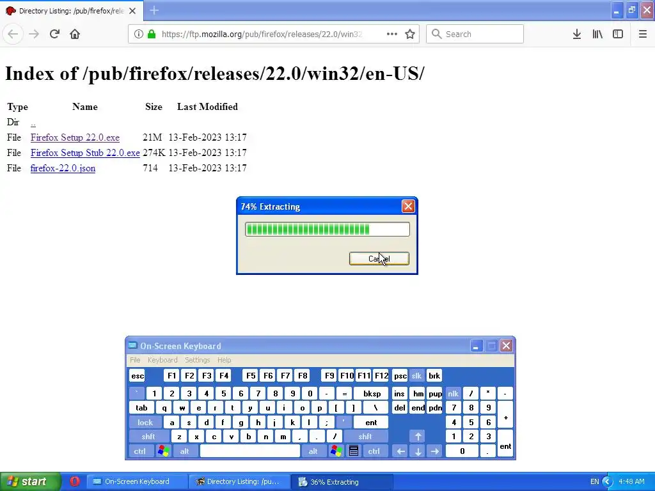The image size is (655, 491).
Task: Toggle the lock (caps lock) key
Action: 145,423
